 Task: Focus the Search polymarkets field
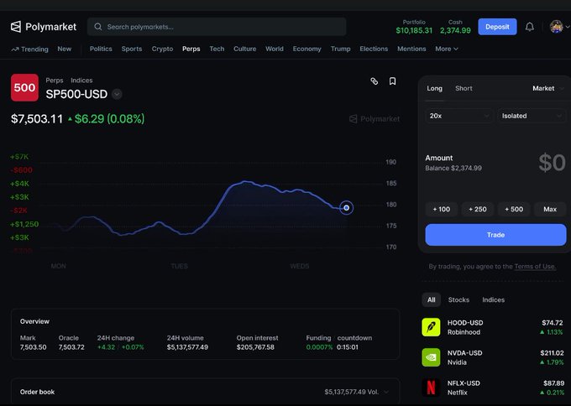pos(217,27)
